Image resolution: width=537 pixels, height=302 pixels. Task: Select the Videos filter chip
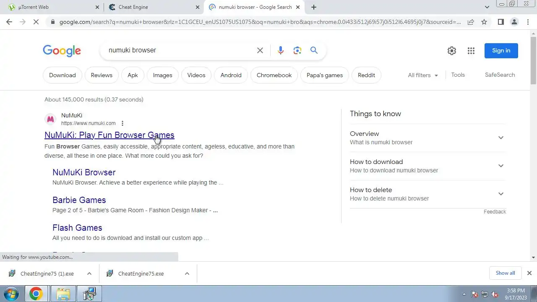tap(196, 75)
